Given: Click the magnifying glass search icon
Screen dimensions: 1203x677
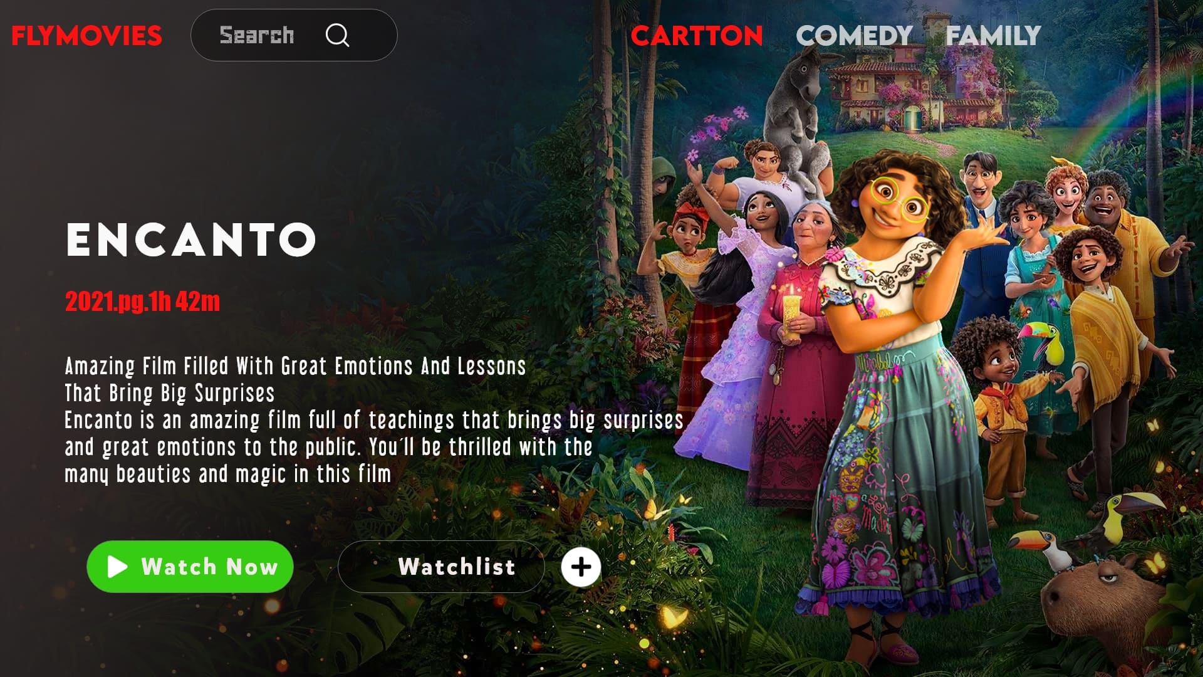Looking at the screenshot, I should point(337,35).
